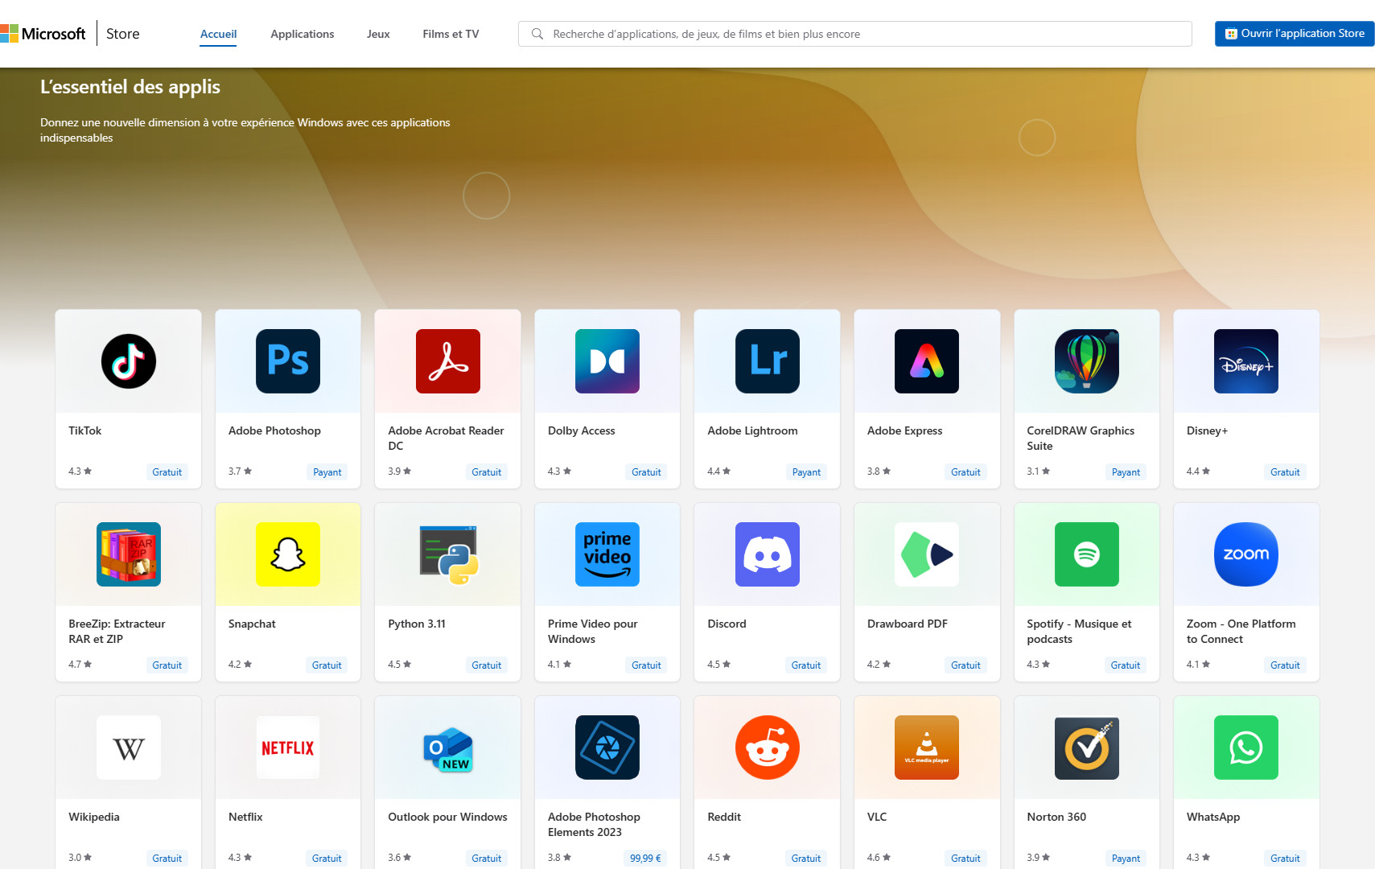Click the 3.1 rating on CorelDRAW
Image resolution: width=1375 pixels, height=869 pixels.
pos(1039,472)
